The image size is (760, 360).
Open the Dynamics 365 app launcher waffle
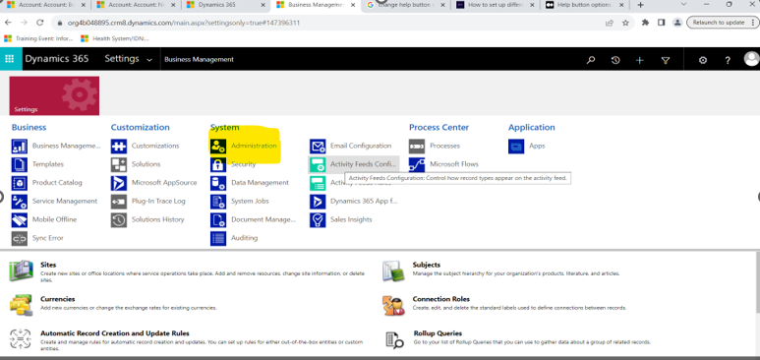(x=10, y=59)
